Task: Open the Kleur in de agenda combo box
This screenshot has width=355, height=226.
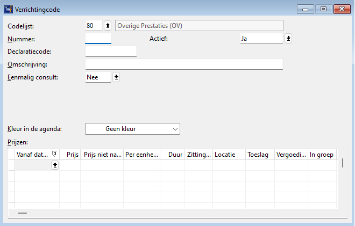Action: 132,129
